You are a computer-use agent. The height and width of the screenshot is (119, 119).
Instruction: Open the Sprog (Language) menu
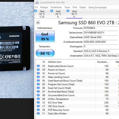coord(97,7)
